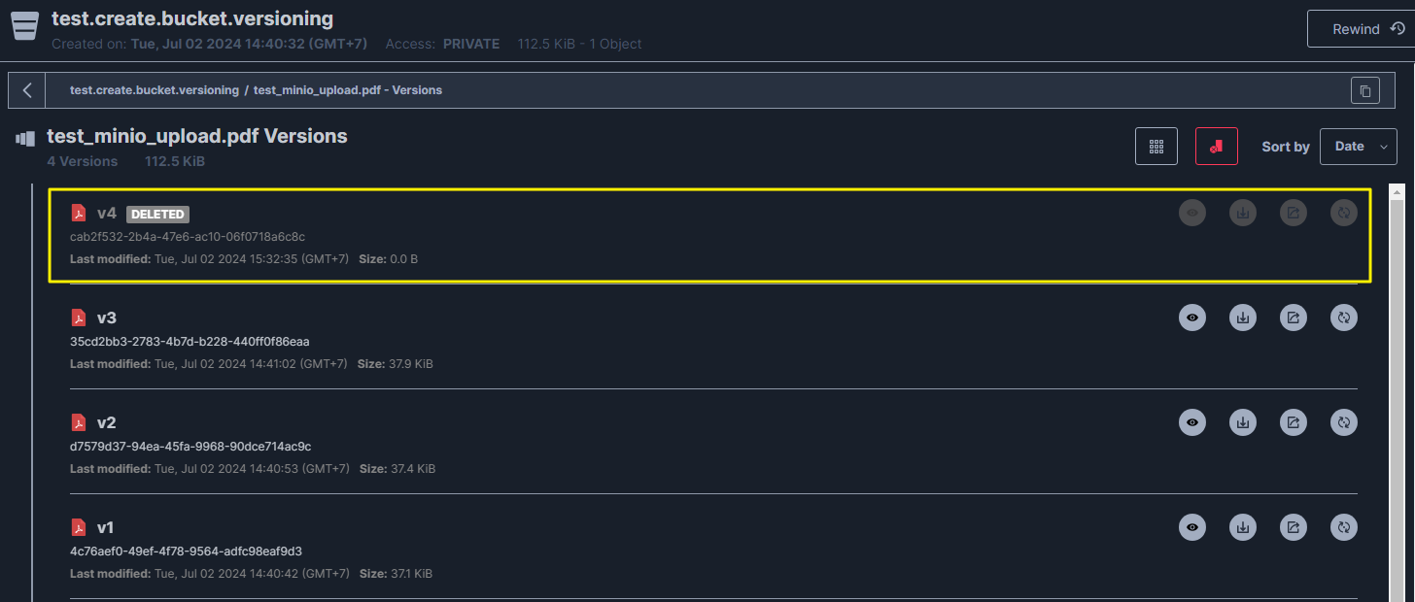Share version v1 of the file
This screenshot has height=602, width=1415.
click(x=1294, y=527)
